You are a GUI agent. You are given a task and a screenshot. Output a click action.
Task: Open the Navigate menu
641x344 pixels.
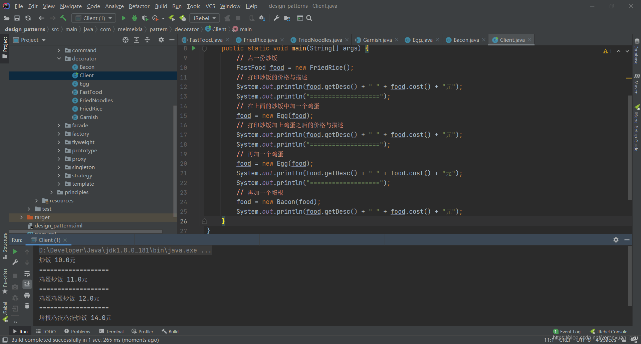click(x=71, y=6)
